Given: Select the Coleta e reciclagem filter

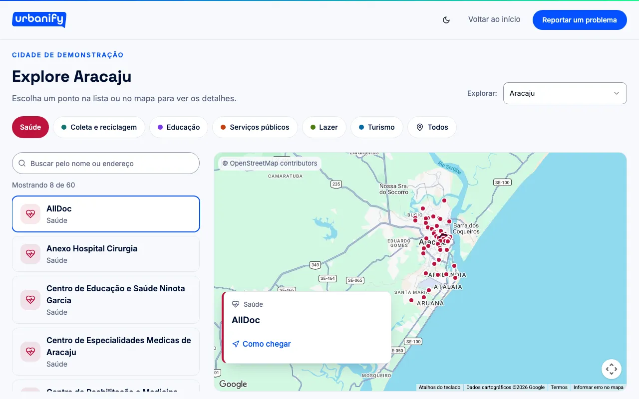Looking at the screenshot, I should point(99,127).
